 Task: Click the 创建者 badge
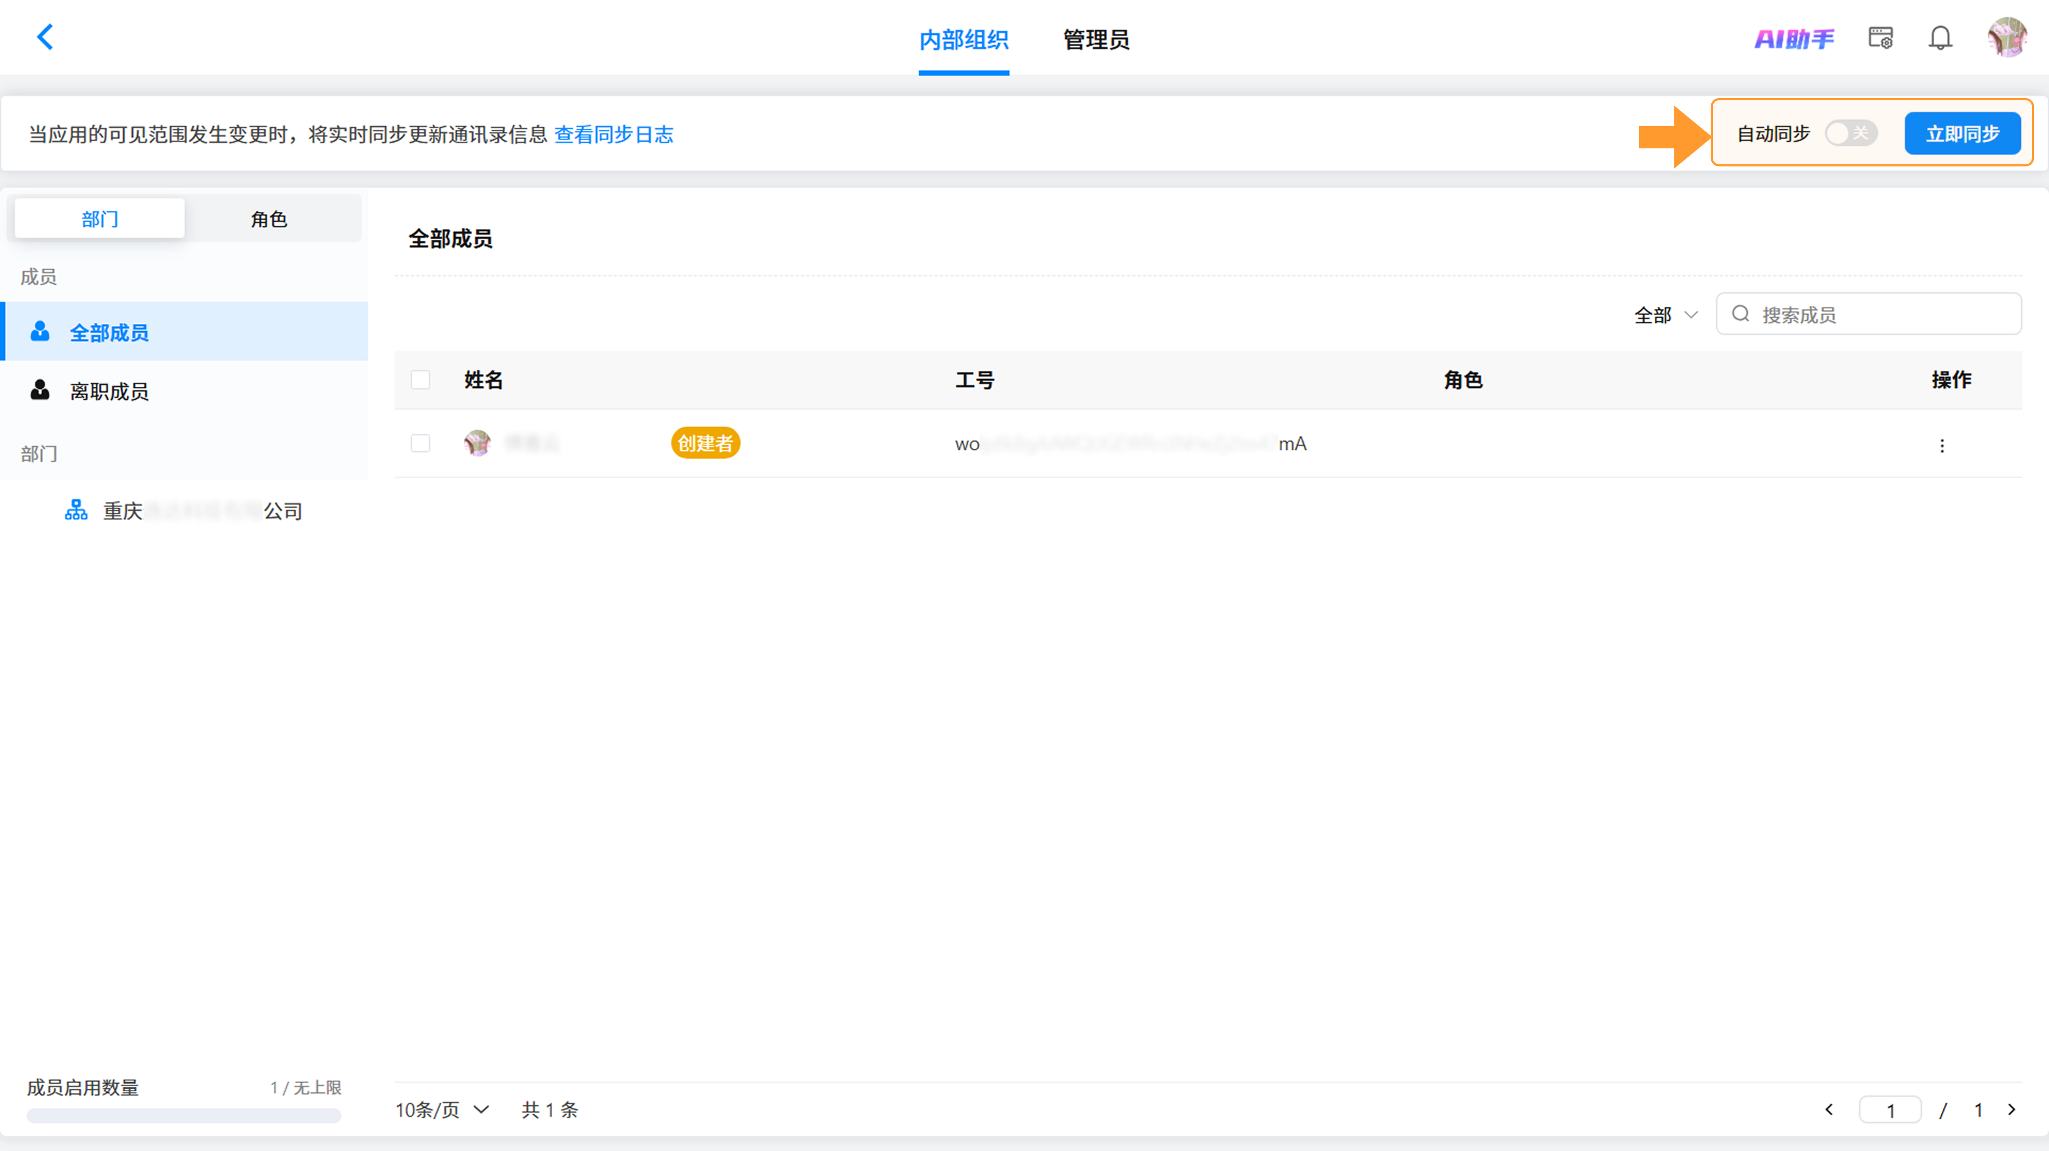(x=705, y=443)
